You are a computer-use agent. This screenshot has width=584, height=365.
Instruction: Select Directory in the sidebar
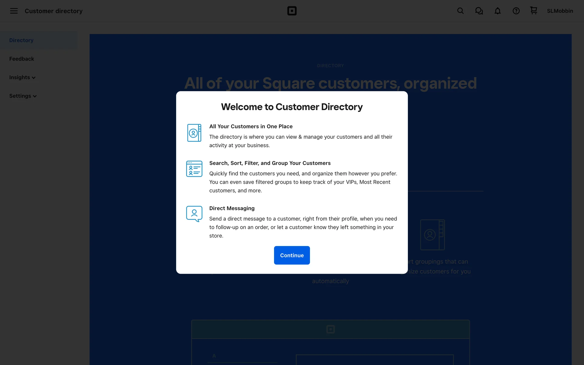(21, 40)
